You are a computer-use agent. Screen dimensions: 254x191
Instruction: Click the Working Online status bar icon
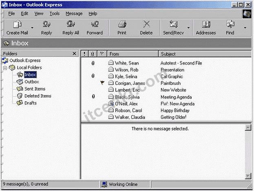point(104,184)
